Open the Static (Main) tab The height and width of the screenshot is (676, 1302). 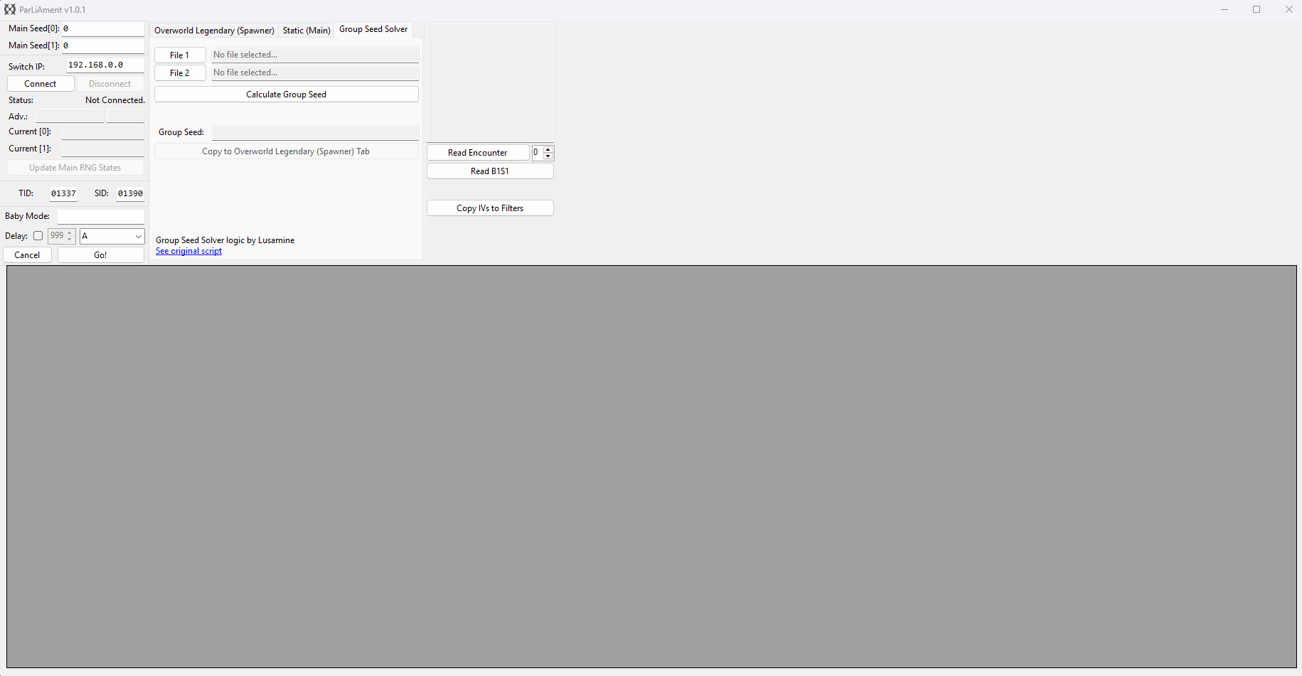click(306, 31)
